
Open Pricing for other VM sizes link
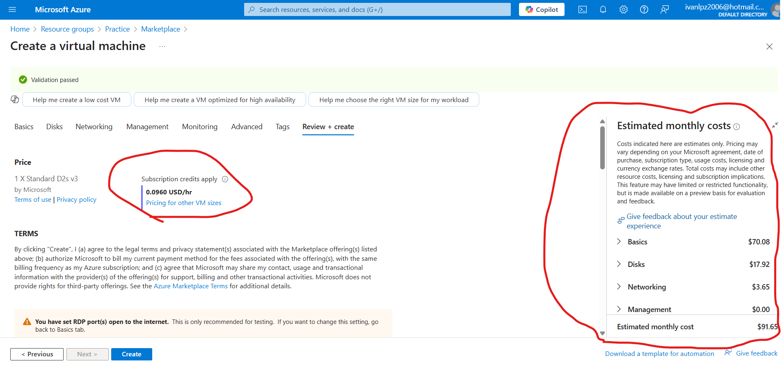click(x=183, y=203)
